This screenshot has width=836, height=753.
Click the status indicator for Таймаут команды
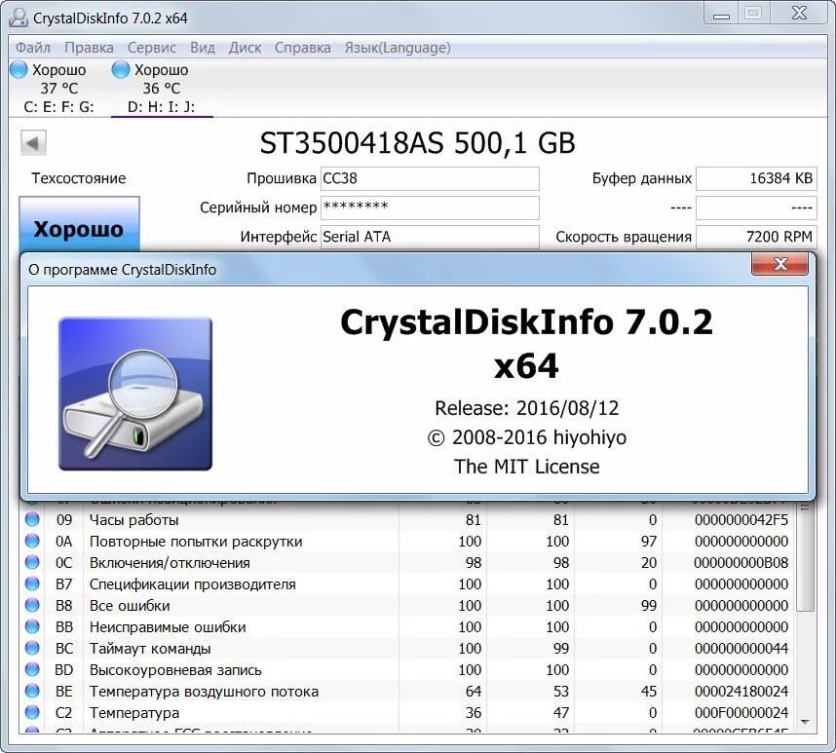[29, 648]
